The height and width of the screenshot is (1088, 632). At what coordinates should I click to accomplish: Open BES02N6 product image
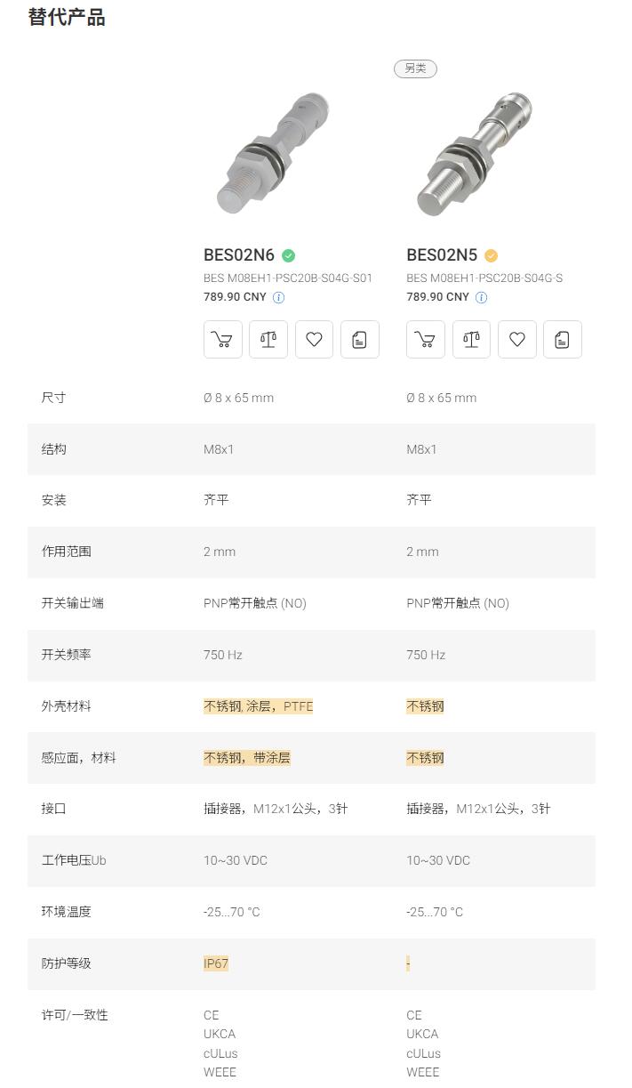[274, 152]
